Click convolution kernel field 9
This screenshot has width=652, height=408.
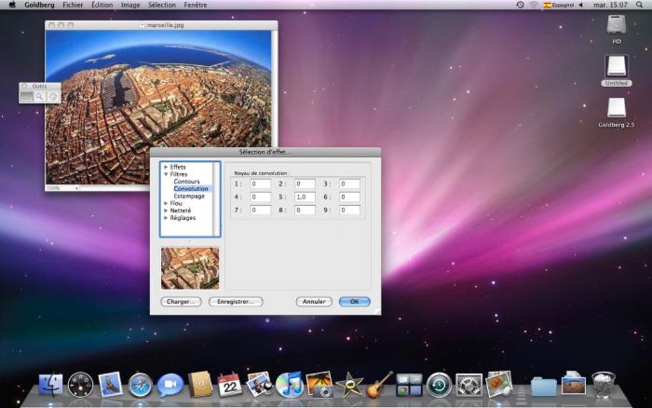350,210
